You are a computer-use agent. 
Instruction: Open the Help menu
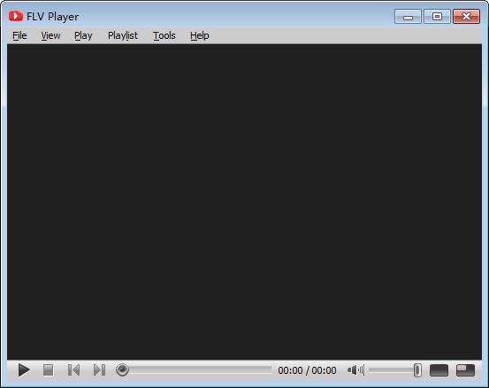[x=200, y=35]
